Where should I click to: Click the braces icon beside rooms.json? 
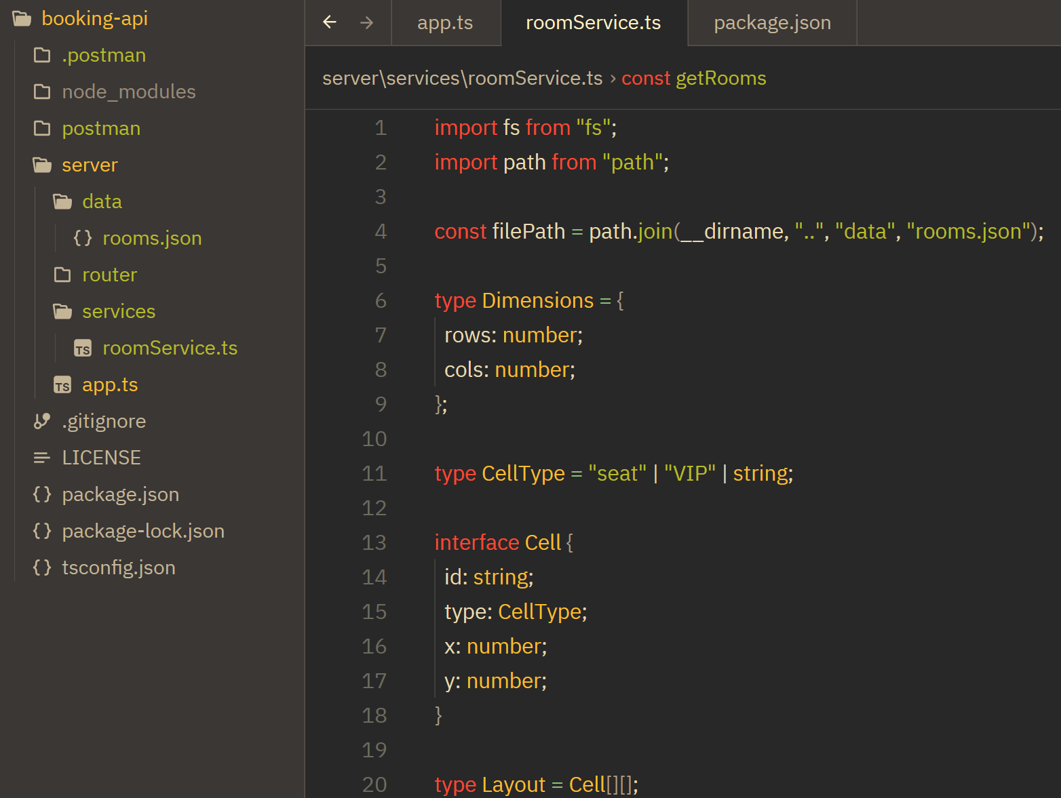coord(83,238)
